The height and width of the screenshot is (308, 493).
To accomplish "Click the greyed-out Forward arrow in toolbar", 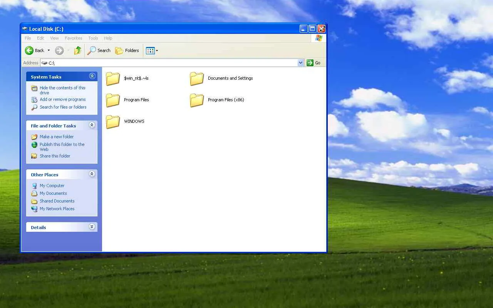I will click(59, 50).
